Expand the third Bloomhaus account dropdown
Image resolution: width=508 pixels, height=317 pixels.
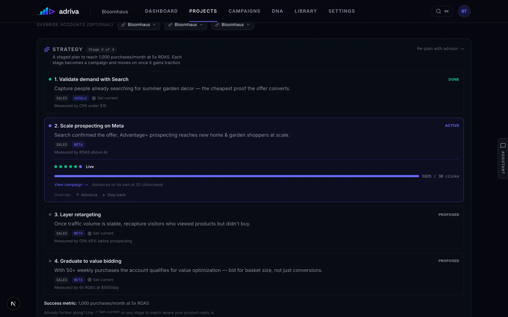(232, 25)
